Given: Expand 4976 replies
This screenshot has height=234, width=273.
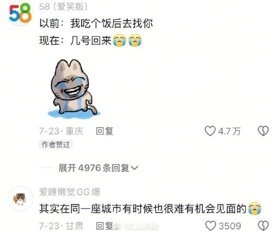Looking at the screenshot, I should [x=98, y=168].
